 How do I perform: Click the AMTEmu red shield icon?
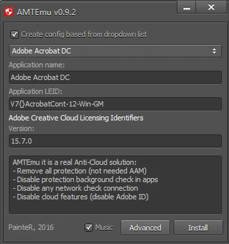click(x=9, y=12)
